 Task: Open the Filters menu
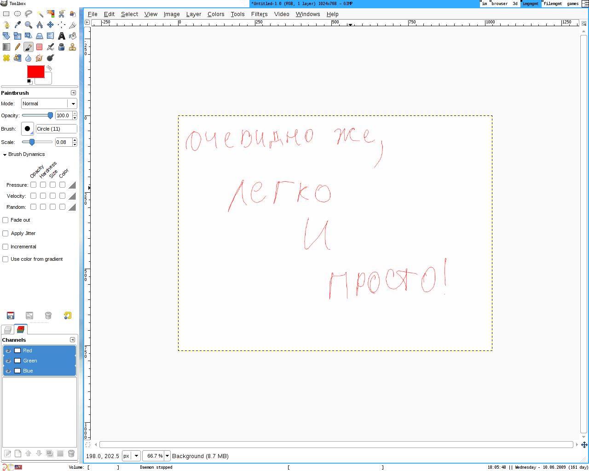(259, 14)
